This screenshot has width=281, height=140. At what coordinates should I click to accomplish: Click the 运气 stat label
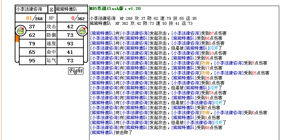click(x=51, y=61)
